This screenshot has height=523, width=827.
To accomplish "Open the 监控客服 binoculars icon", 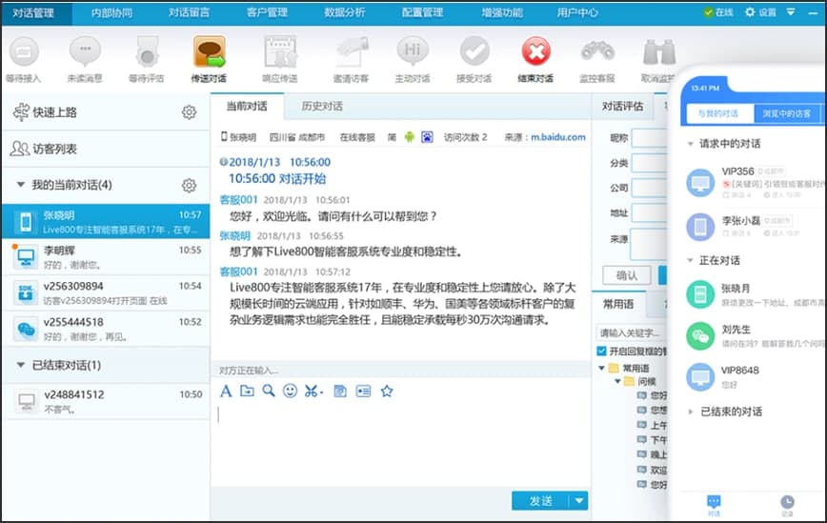I will click(597, 51).
